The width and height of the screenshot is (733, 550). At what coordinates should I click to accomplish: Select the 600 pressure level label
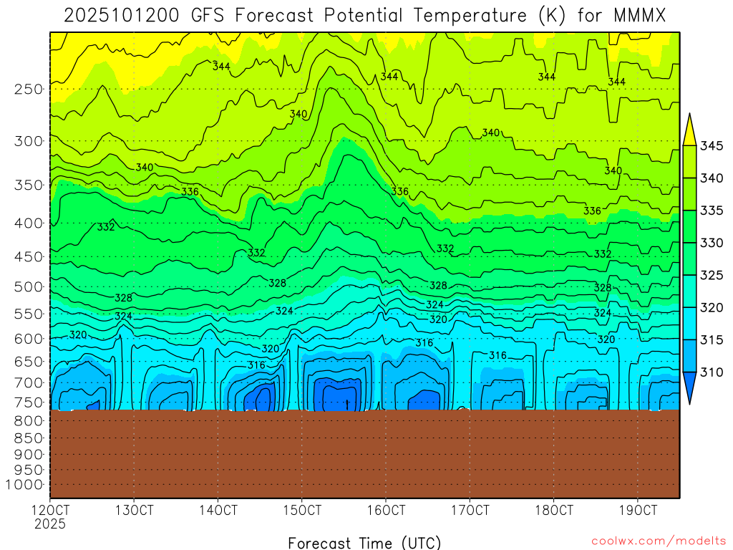29,339
